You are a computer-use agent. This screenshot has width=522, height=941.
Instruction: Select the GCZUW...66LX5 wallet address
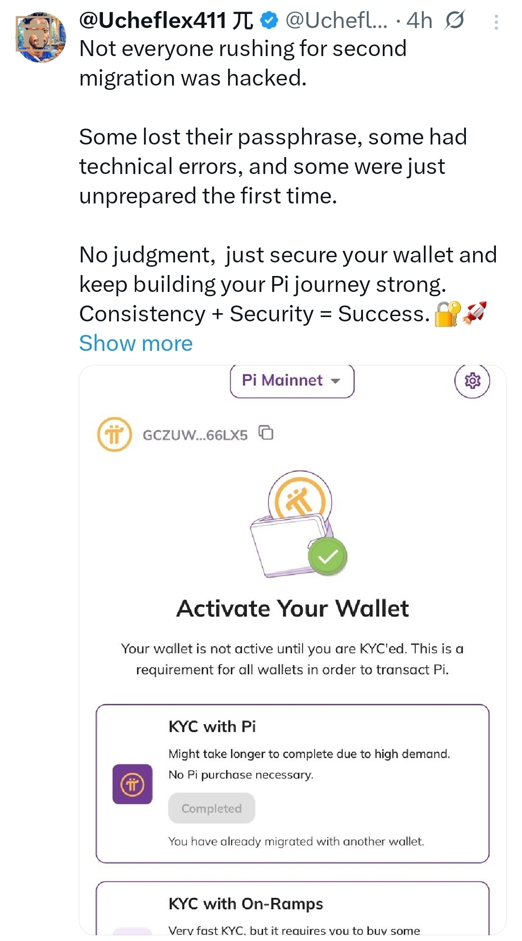click(195, 435)
